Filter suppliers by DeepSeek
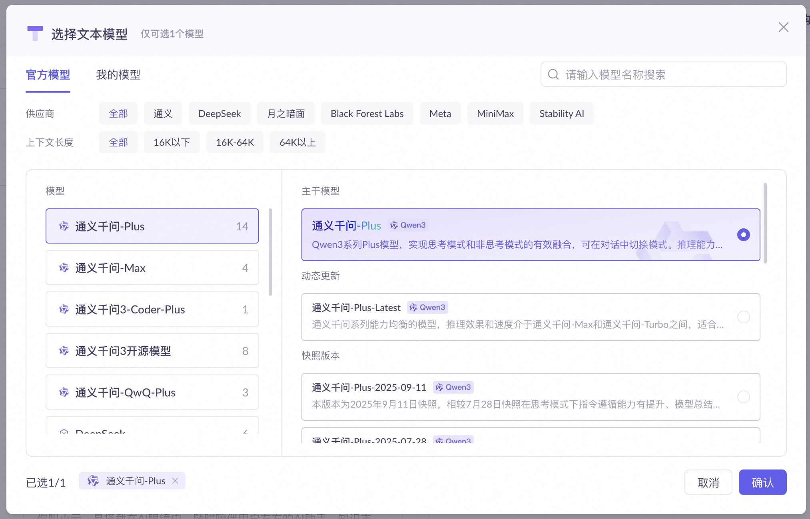 219,114
